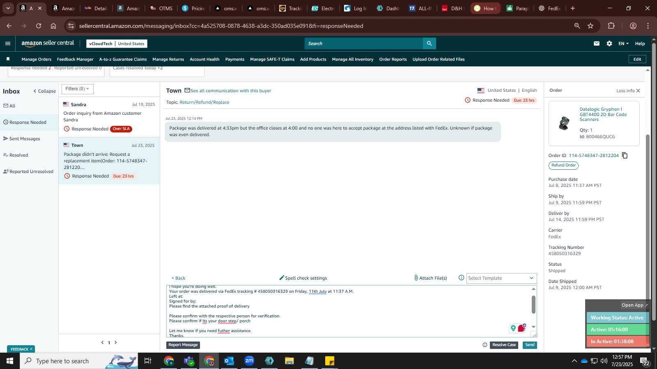Click the Attach File(s) paperclip
Viewport: 657px width, 369px height.
(430, 278)
